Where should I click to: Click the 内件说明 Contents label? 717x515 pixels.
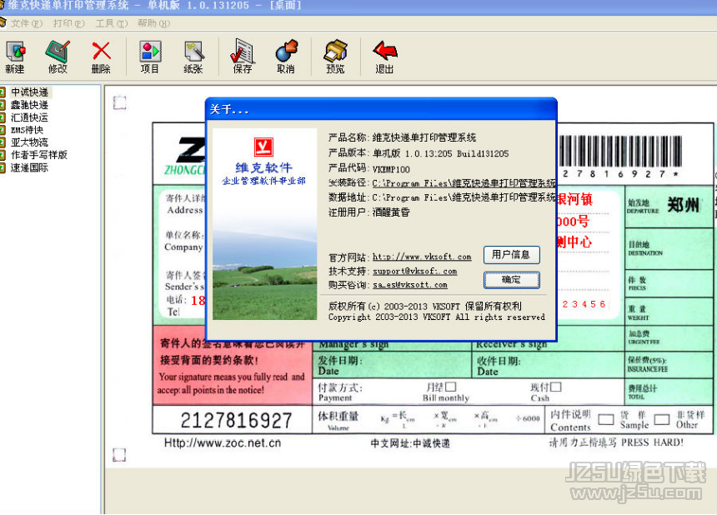pyautogui.click(x=570, y=421)
